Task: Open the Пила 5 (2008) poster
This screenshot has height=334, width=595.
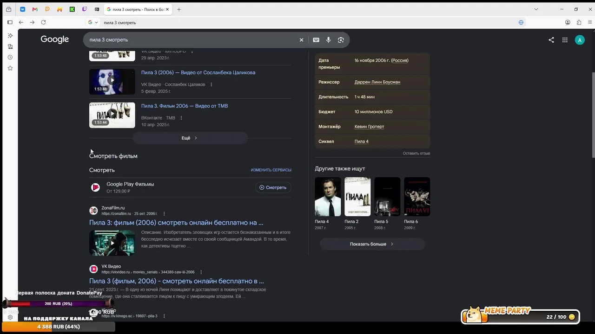Action: pos(387,197)
